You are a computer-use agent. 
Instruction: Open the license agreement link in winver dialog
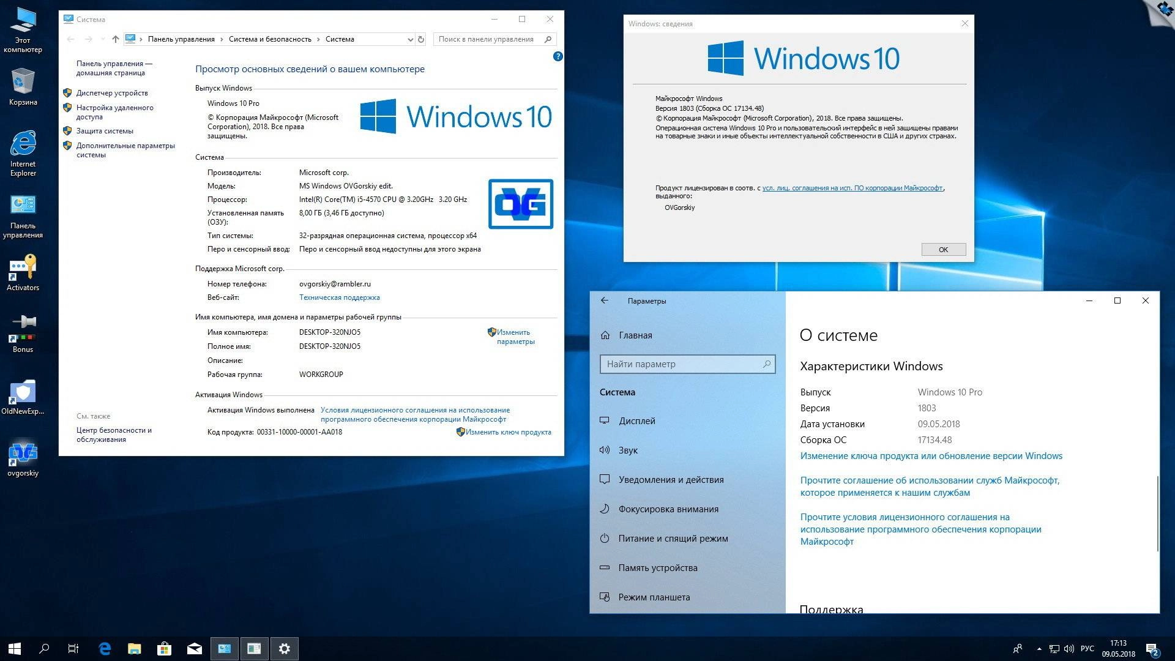click(852, 188)
